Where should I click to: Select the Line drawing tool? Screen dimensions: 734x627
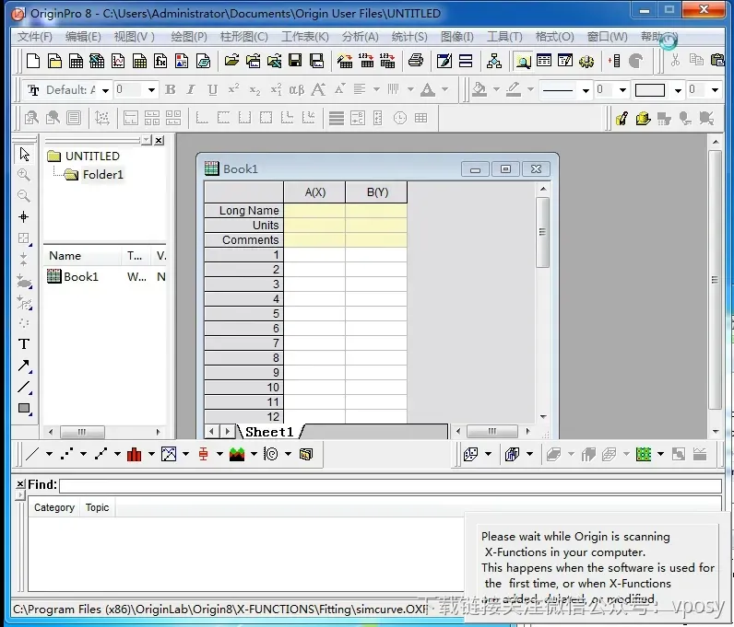click(x=24, y=387)
